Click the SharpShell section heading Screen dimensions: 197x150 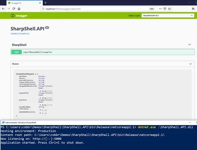pos(19,45)
